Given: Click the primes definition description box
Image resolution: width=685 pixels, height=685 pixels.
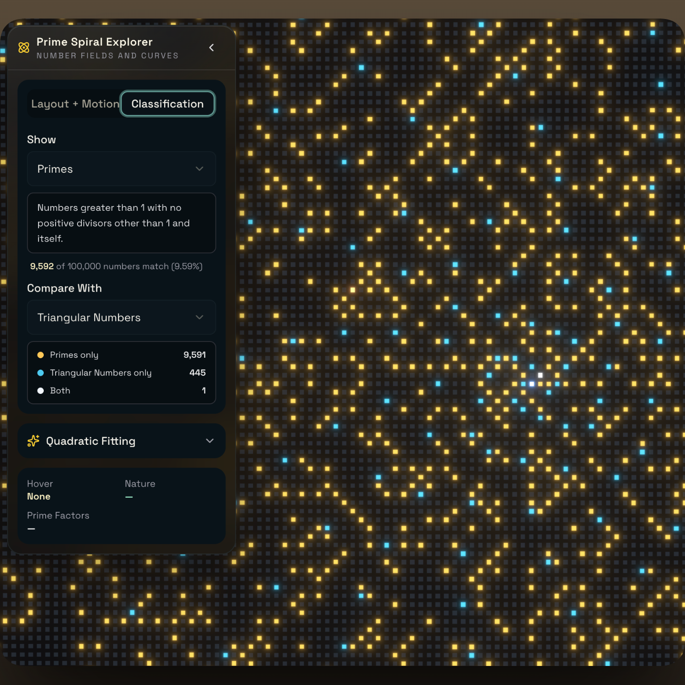Looking at the screenshot, I should (121, 223).
